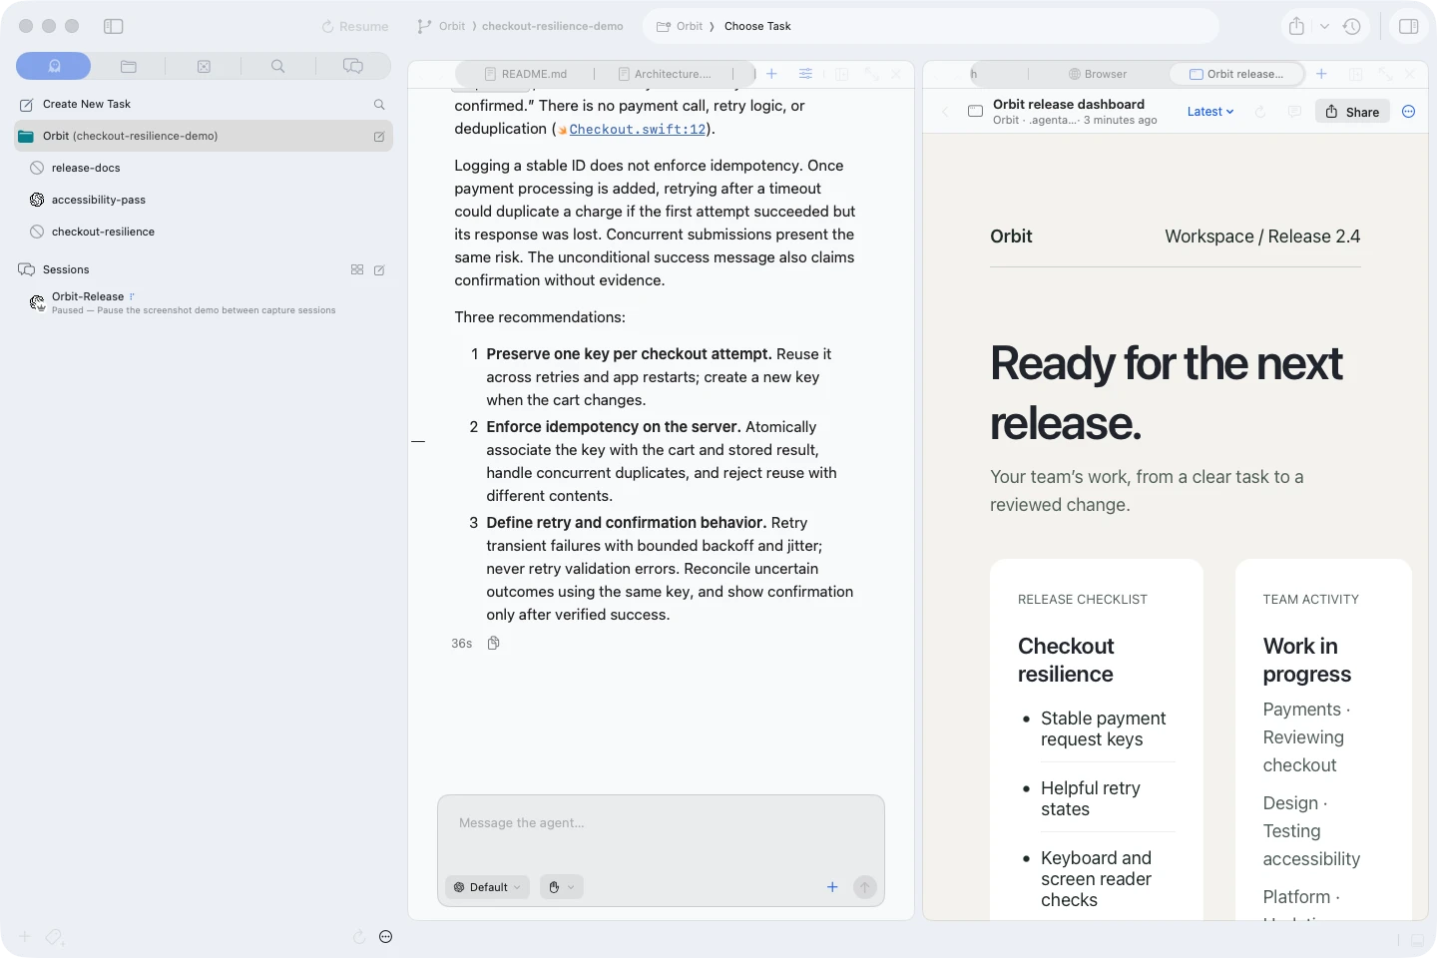Viewport: 1437px width, 958px height.
Task: Click the share export icon in top toolbar
Action: click(1296, 27)
